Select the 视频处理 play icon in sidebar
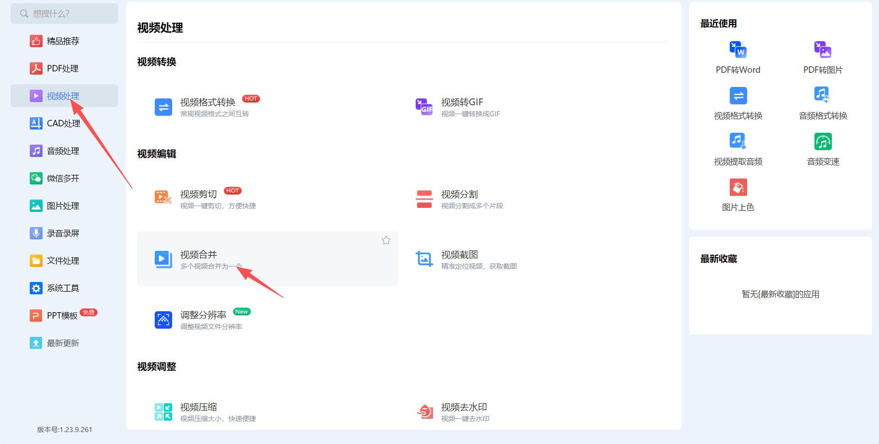 (x=36, y=96)
